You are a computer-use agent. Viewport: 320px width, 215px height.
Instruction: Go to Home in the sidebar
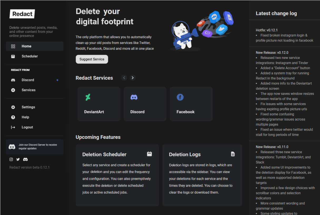coord(26,46)
